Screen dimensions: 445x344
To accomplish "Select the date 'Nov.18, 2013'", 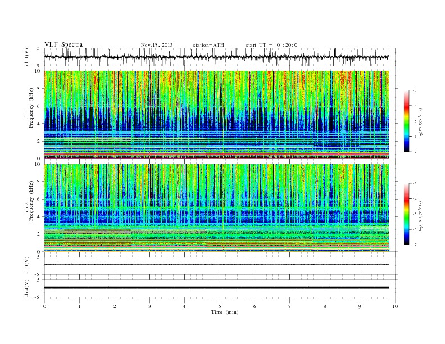I will pyautogui.click(x=157, y=45).
